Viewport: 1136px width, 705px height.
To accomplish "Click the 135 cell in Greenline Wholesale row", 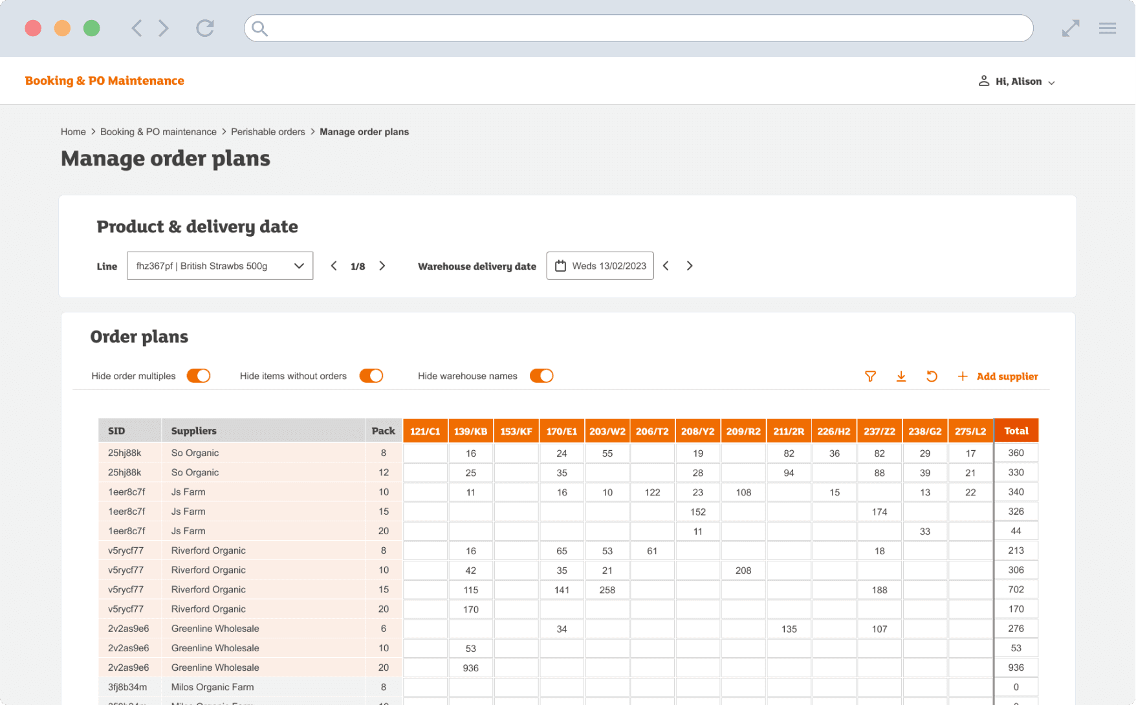I will 789,629.
